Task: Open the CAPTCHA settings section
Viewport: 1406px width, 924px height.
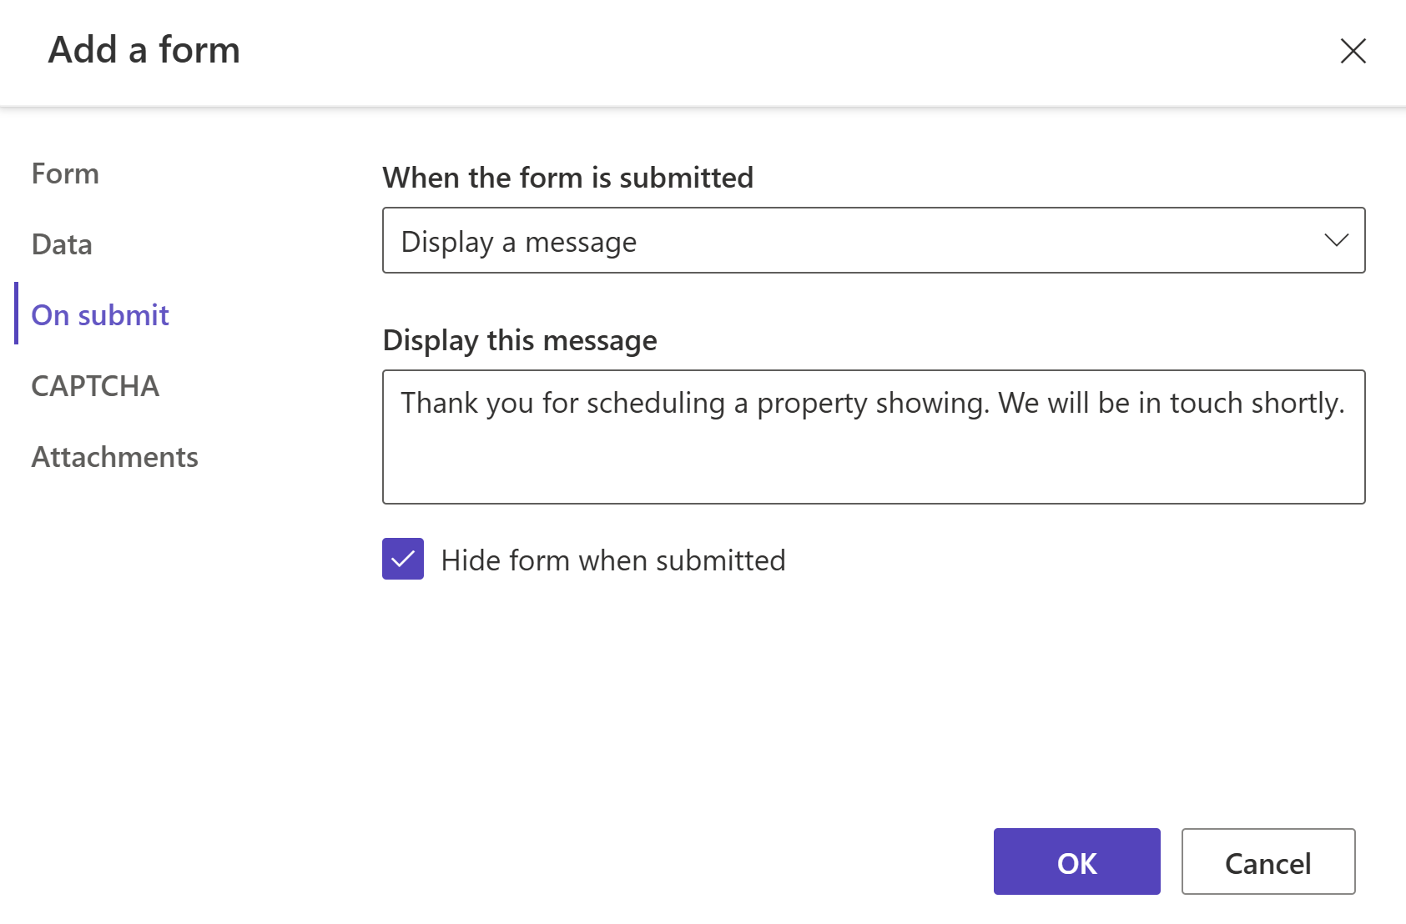Action: tap(95, 385)
